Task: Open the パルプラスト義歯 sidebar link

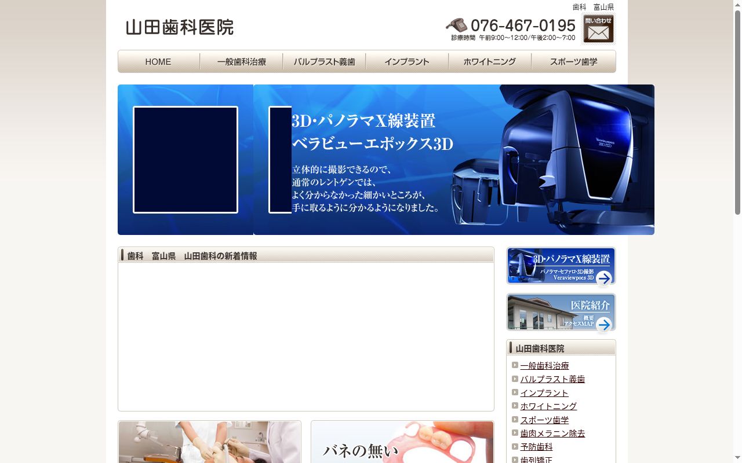Action: coord(552,379)
